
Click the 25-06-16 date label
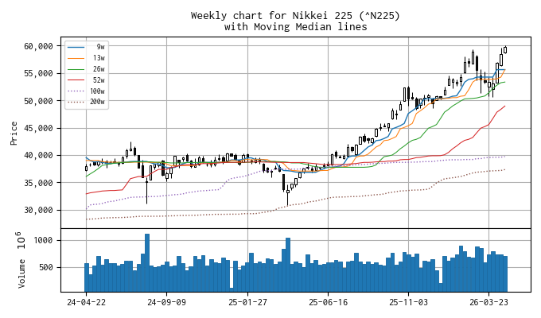328,302
